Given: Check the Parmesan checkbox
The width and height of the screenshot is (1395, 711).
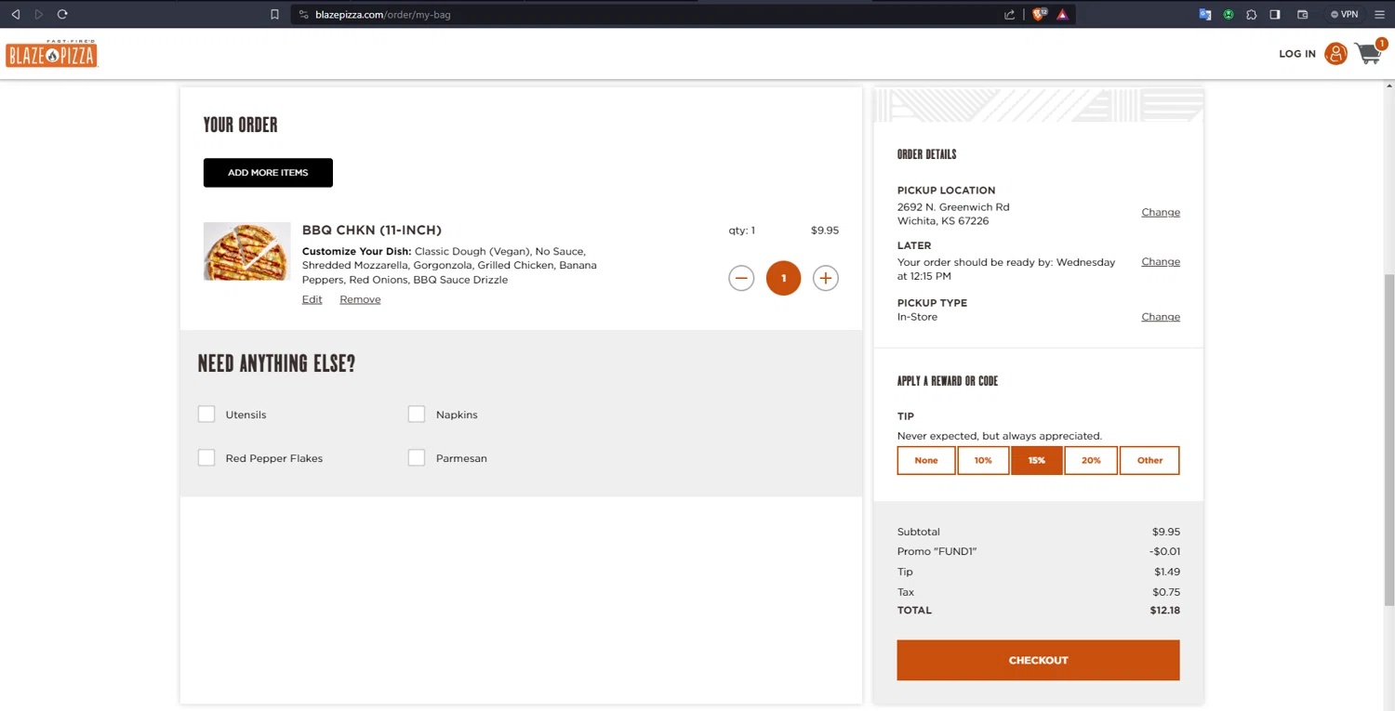Looking at the screenshot, I should [x=417, y=458].
